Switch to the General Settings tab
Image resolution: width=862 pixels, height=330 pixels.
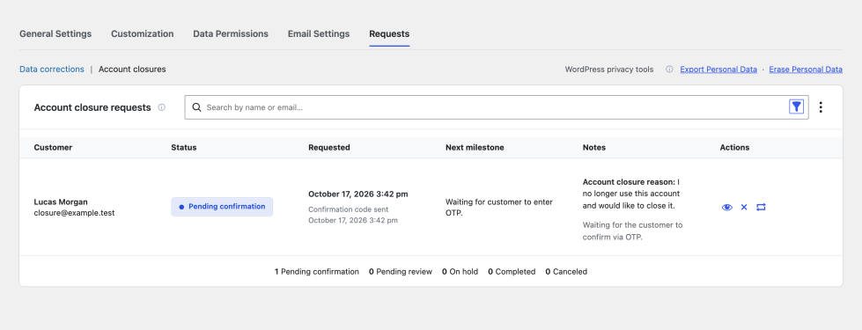[x=55, y=33]
